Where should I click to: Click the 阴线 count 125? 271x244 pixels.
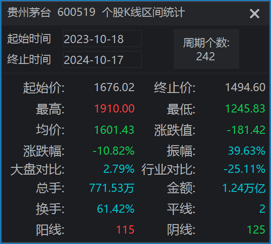click(256, 229)
